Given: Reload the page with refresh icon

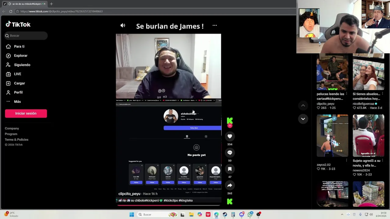Looking at the screenshot, I should 11,11.
